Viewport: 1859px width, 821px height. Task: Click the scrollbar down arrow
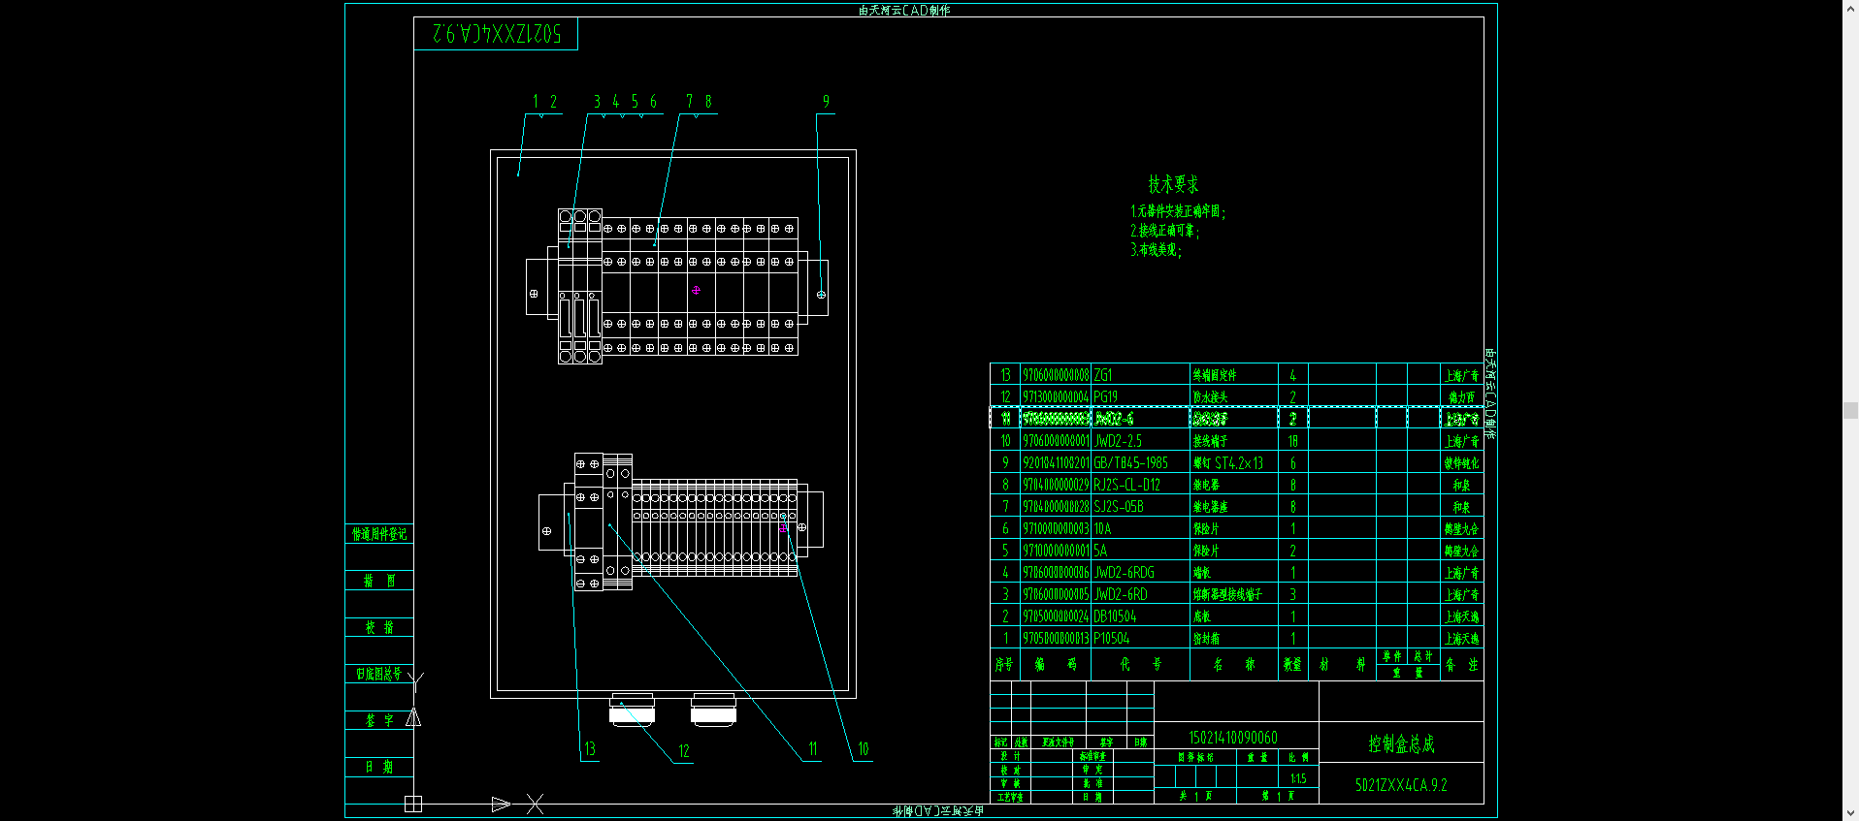click(1850, 813)
